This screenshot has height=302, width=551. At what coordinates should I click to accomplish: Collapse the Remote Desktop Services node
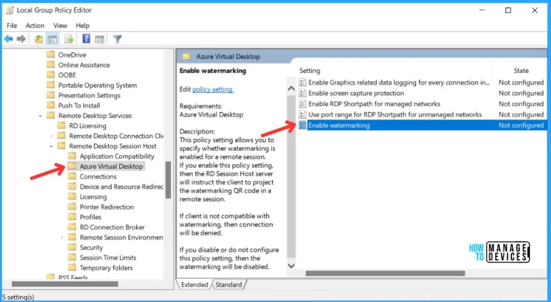point(40,116)
